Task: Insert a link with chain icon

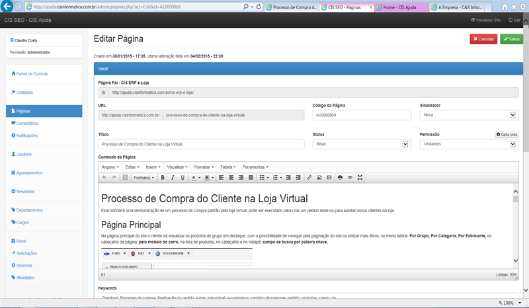Action: 309,177
